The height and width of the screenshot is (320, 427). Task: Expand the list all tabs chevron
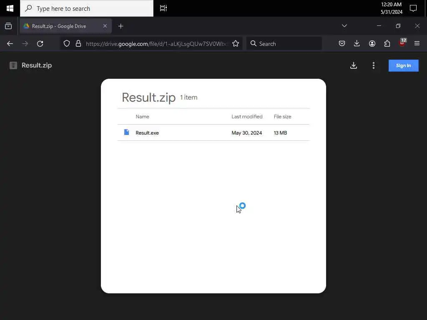click(344, 26)
